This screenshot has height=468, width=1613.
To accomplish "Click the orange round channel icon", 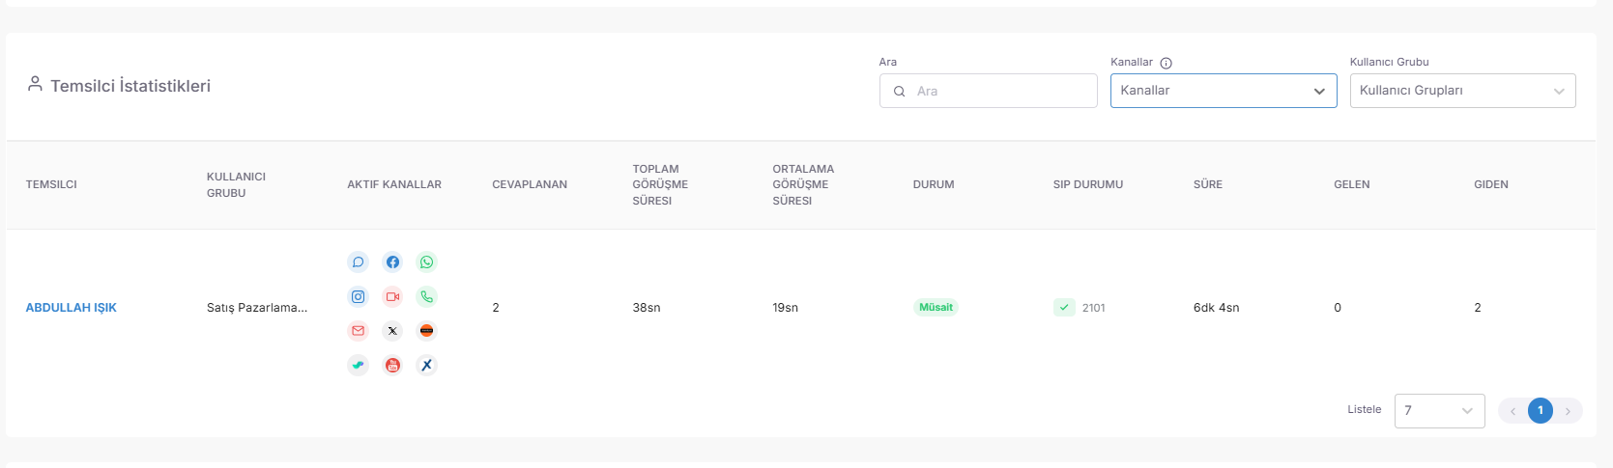I will pos(426,331).
